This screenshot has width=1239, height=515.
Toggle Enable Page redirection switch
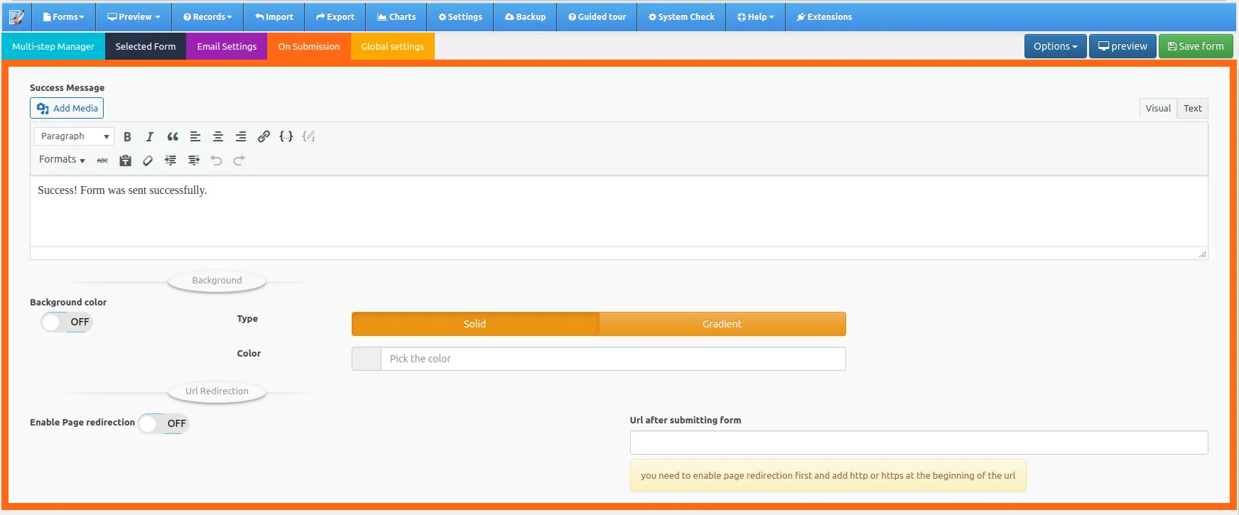(163, 423)
